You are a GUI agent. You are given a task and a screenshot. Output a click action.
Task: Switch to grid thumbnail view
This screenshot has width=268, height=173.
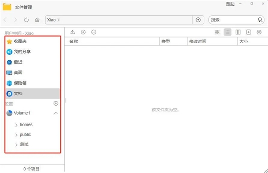(x=217, y=32)
